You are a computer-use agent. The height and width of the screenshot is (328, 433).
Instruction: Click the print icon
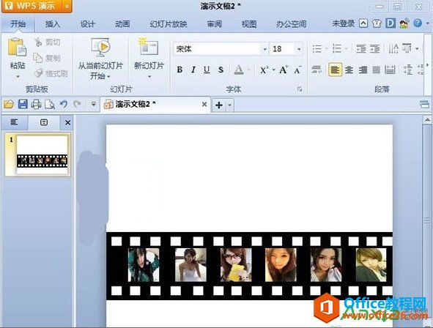[36, 104]
